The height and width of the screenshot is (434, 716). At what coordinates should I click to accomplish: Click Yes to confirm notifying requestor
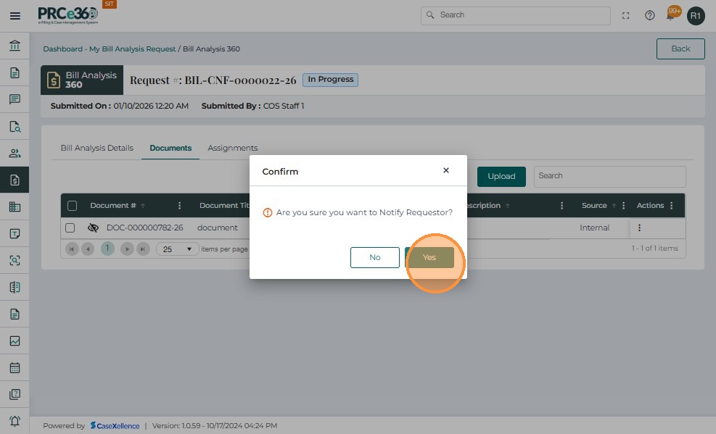pyautogui.click(x=429, y=257)
